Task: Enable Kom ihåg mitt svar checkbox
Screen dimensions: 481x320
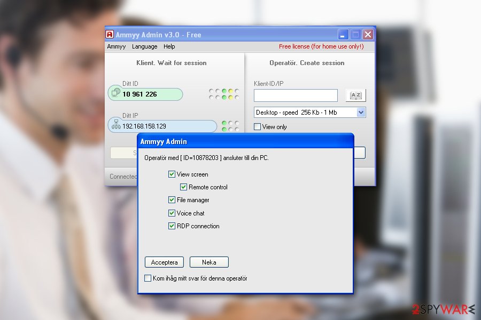Action: [x=148, y=278]
